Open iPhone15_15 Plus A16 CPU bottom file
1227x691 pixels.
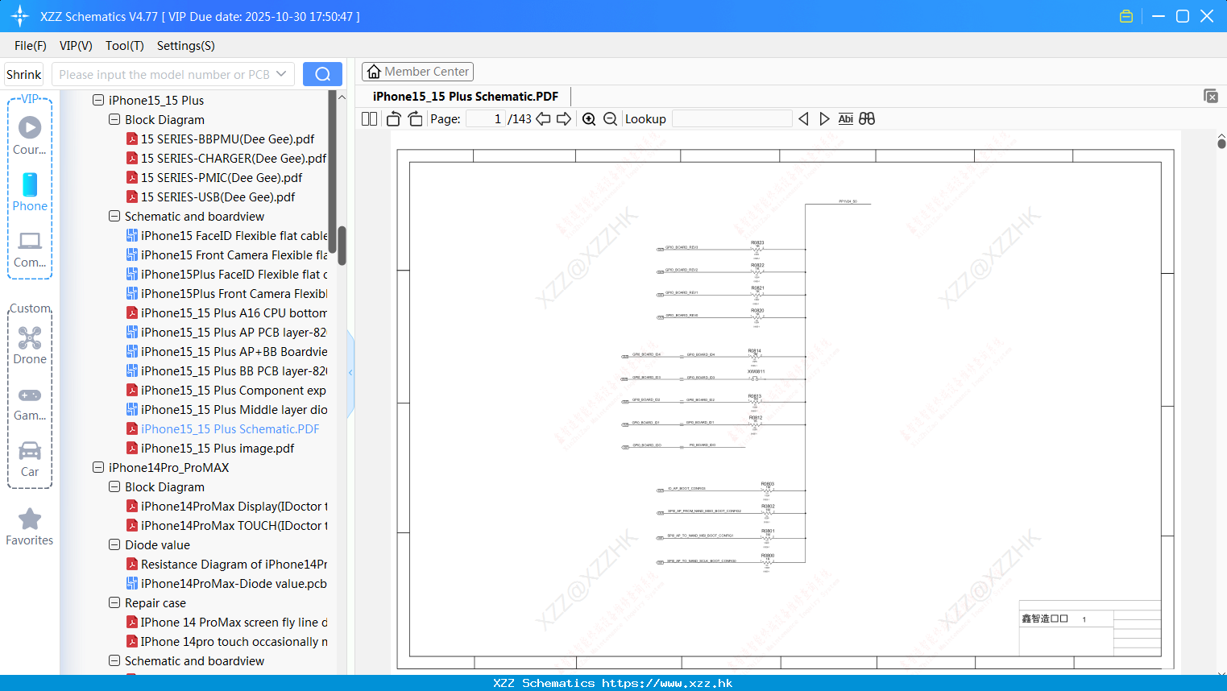226,312
